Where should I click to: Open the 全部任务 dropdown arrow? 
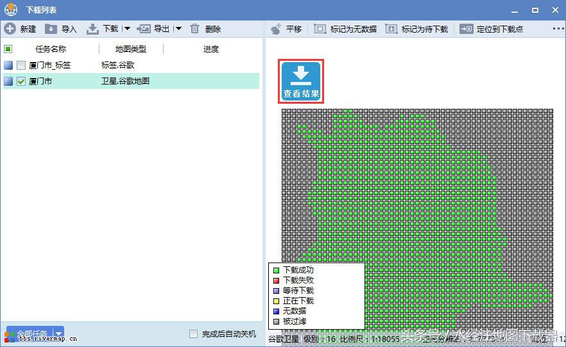59,333
